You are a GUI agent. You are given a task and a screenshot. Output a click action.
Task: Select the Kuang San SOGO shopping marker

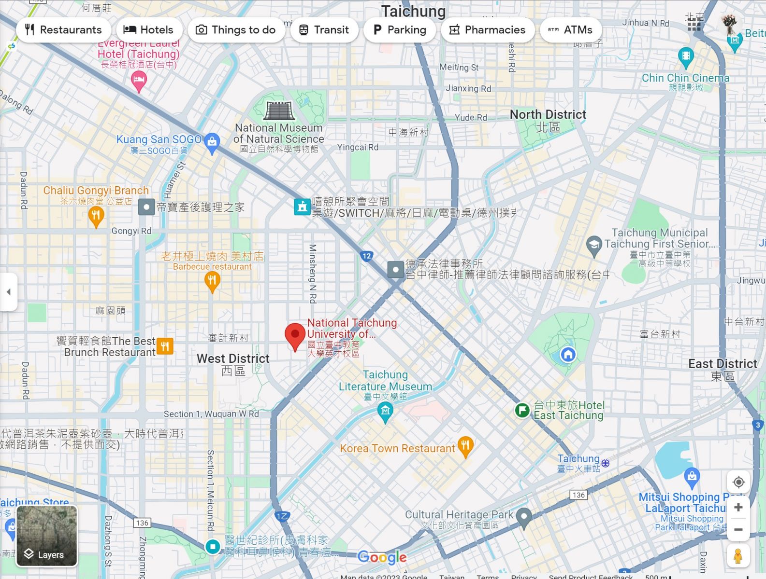click(x=212, y=142)
